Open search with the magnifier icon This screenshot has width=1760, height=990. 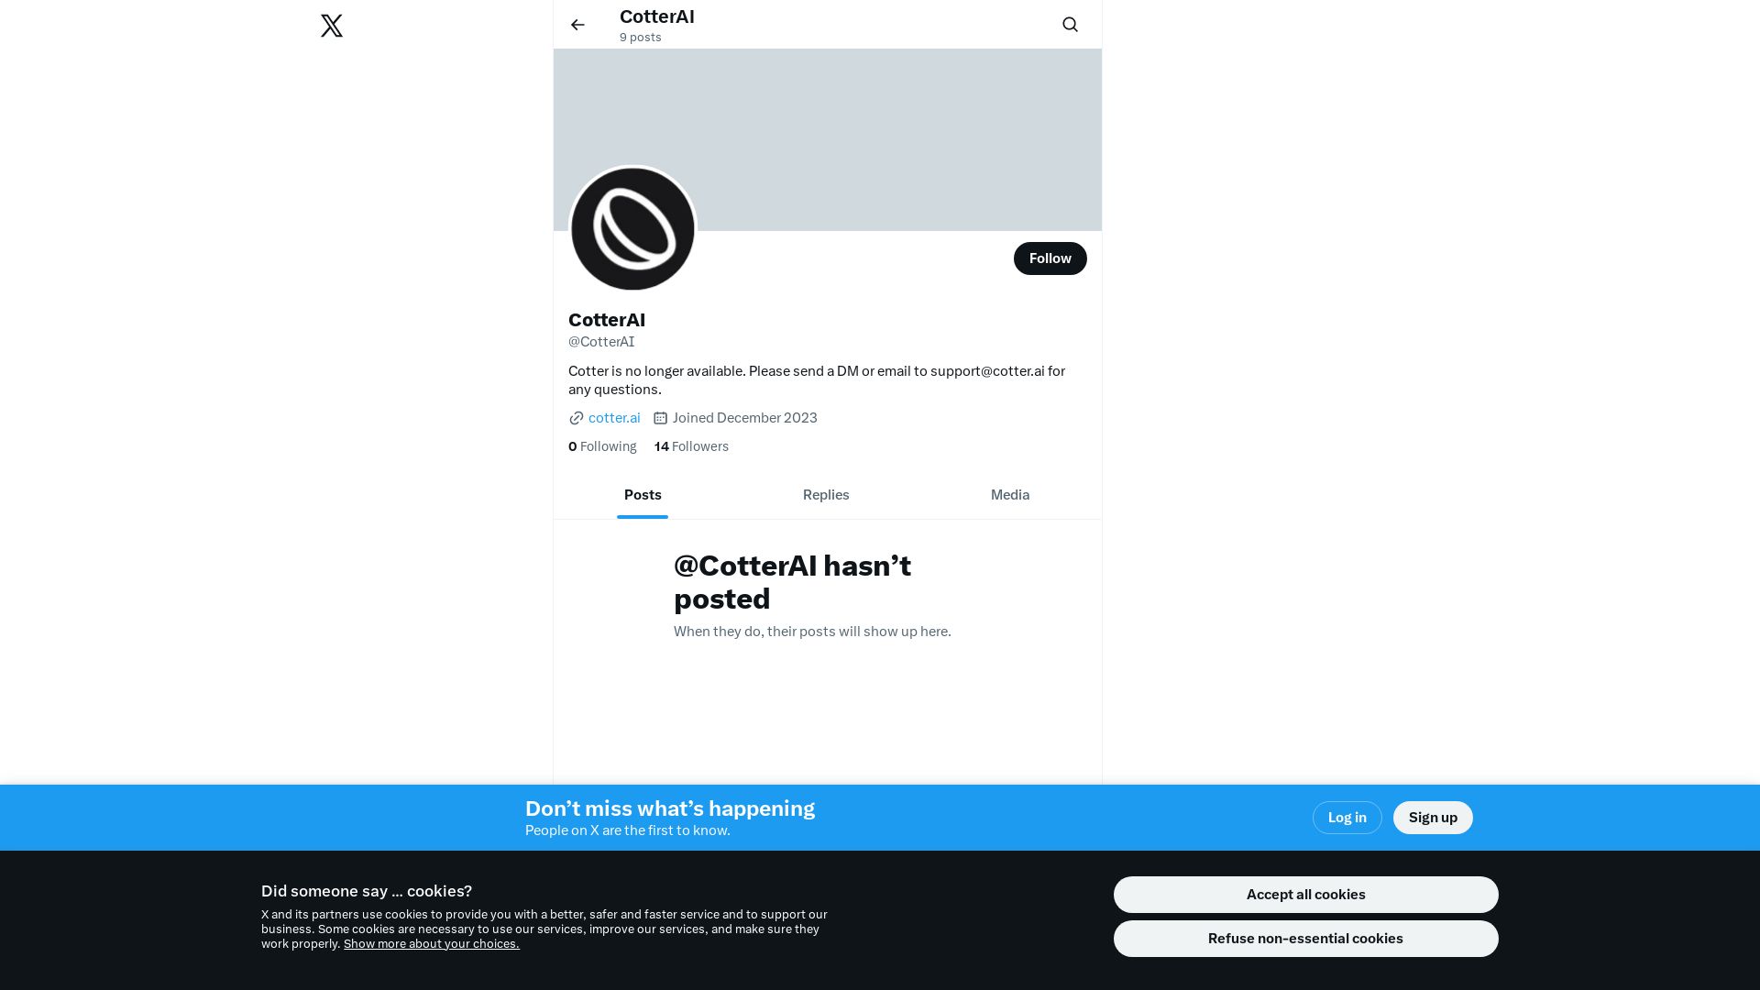pos(1070,25)
